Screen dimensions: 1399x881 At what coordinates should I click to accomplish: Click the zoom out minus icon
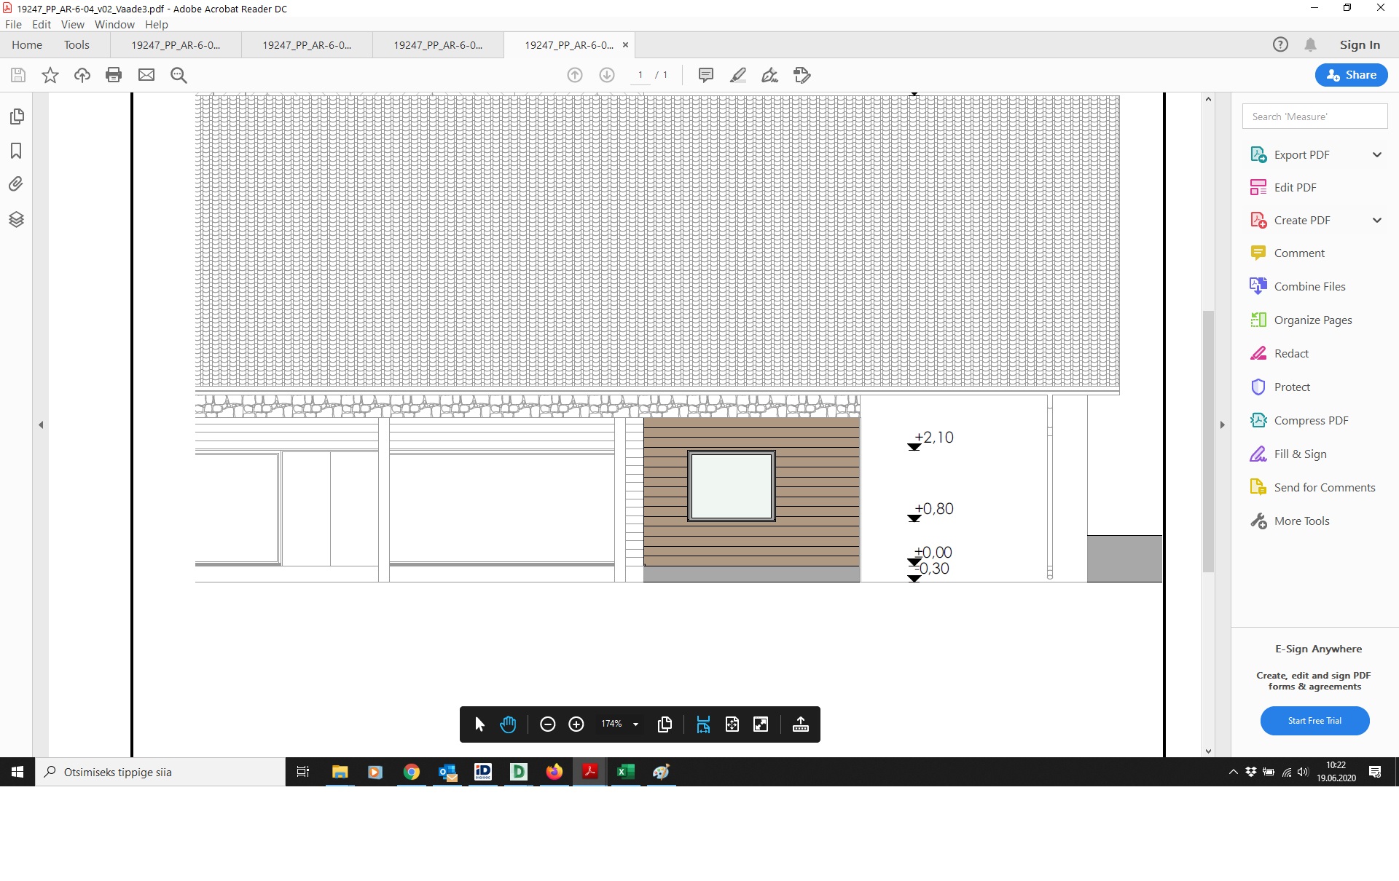pos(547,724)
